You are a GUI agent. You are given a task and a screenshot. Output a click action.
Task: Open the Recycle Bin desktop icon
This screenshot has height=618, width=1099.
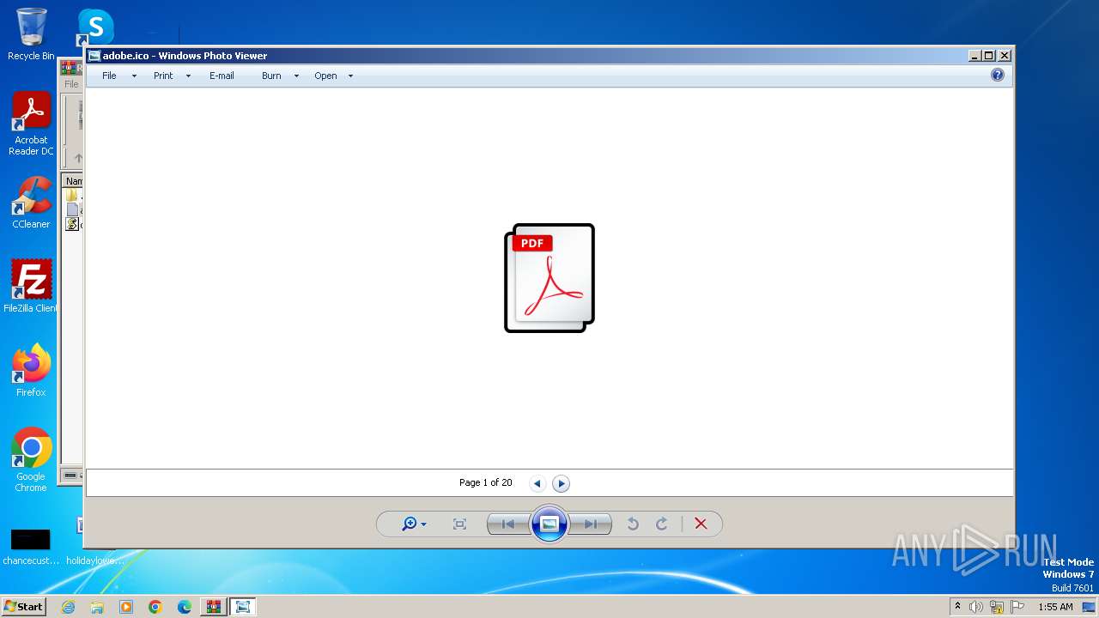coord(31,34)
